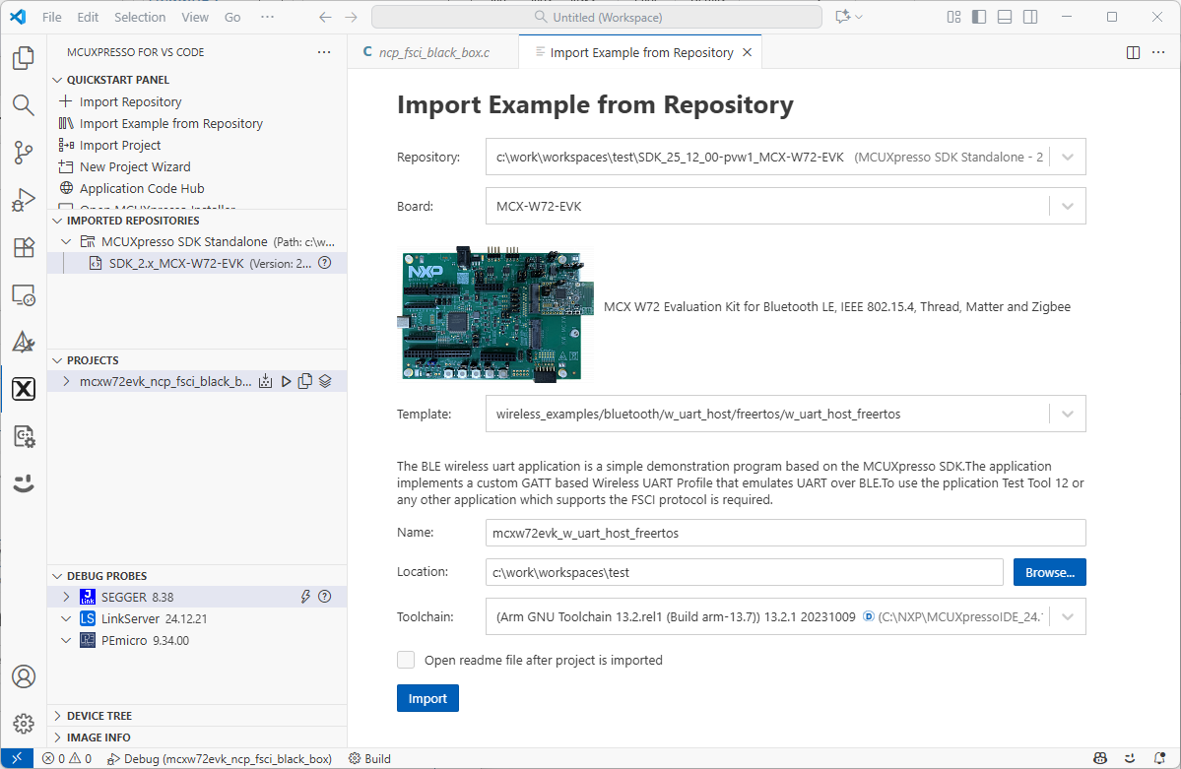This screenshot has height=769, width=1181.
Task: Enable 'Open readme file after project is imported'
Action: point(406,661)
